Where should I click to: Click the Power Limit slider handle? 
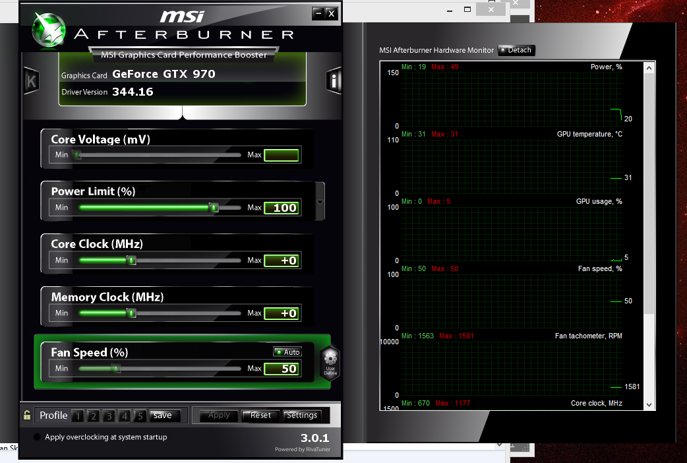(214, 207)
